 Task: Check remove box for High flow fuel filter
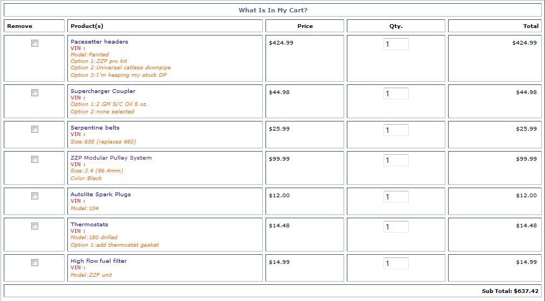pyautogui.click(x=34, y=263)
